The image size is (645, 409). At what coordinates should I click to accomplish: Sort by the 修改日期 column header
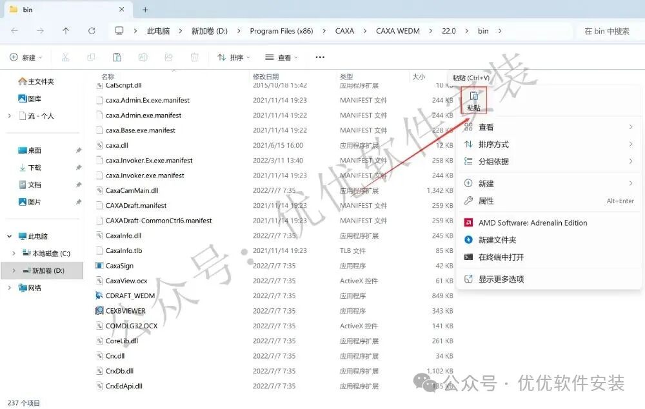pyautogui.click(x=266, y=77)
